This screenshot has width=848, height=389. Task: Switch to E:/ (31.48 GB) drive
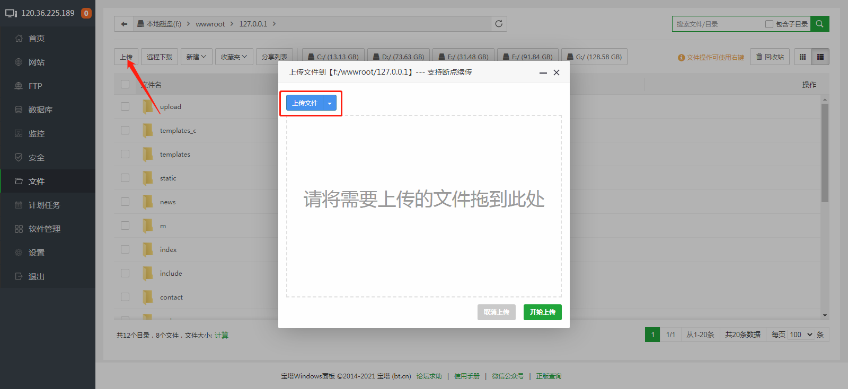464,57
